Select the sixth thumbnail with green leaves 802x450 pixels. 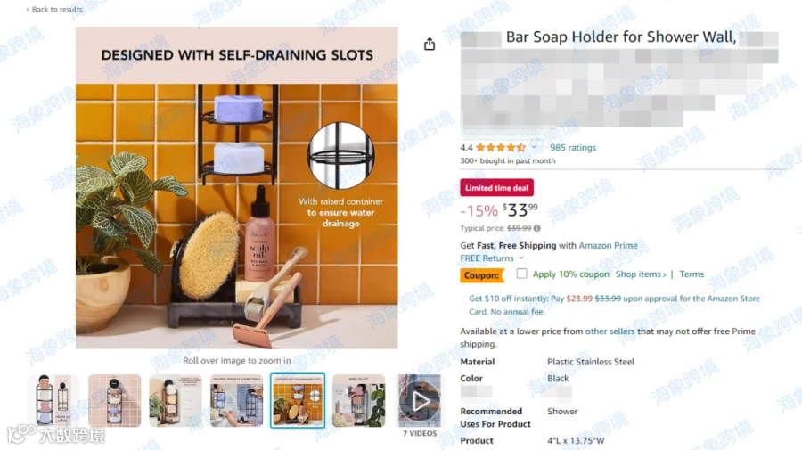tap(358, 401)
